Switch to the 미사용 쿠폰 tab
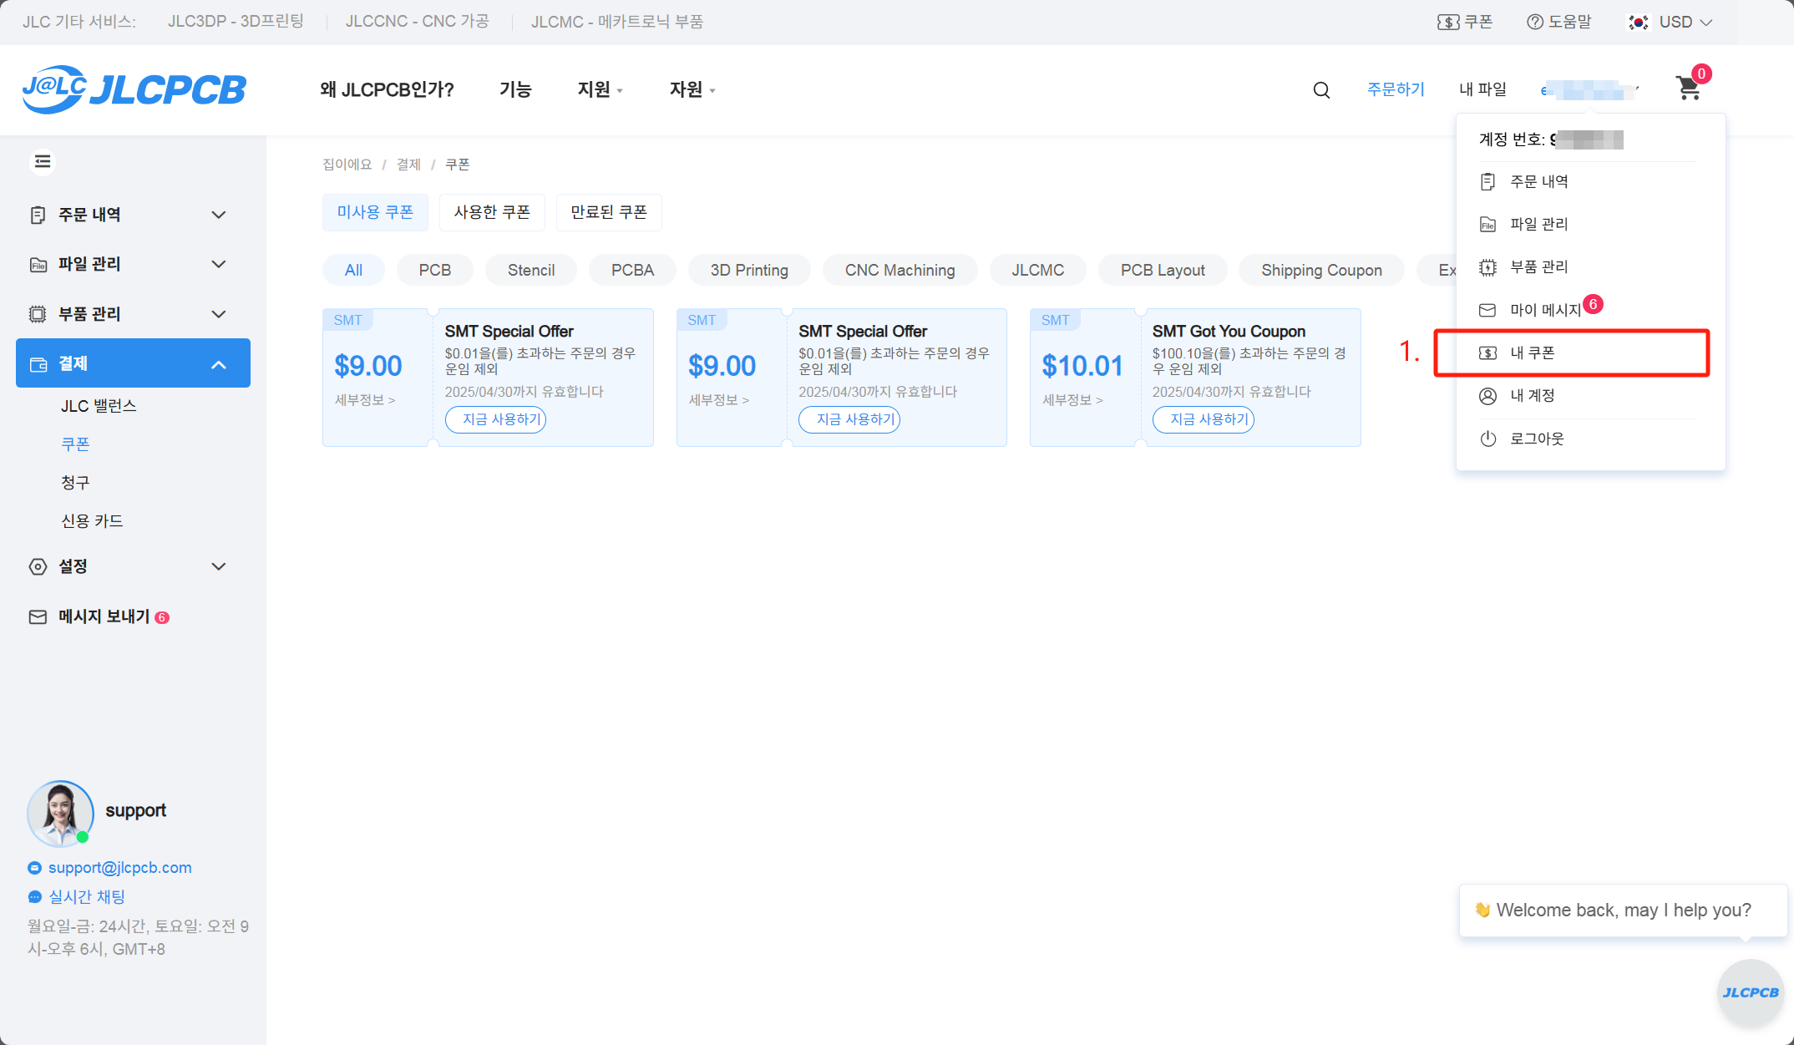The width and height of the screenshot is (1794, 1045). [x=375, y=212]
